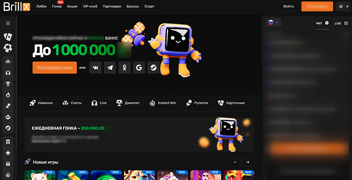The height and width of the screenshot is (180, 352).
Task: Click the Войти button
Action: [289, 7]
